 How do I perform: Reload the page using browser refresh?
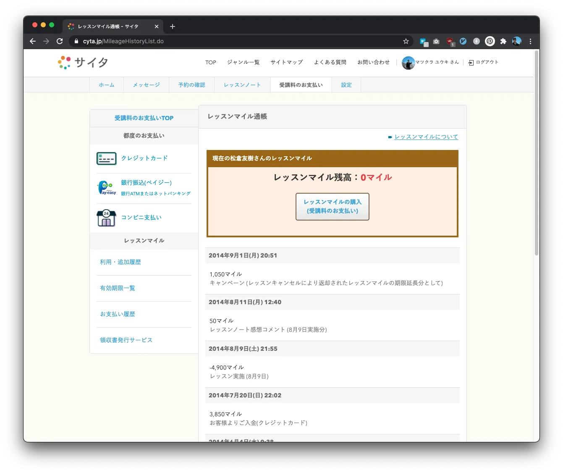pyautogui.click(x=60, y=41)
